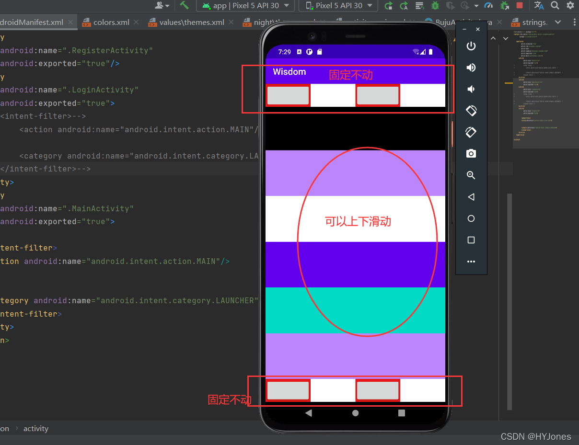Click ".MainActivity" text in code
The height and width of the screenshot is (445, 579).
98,208
